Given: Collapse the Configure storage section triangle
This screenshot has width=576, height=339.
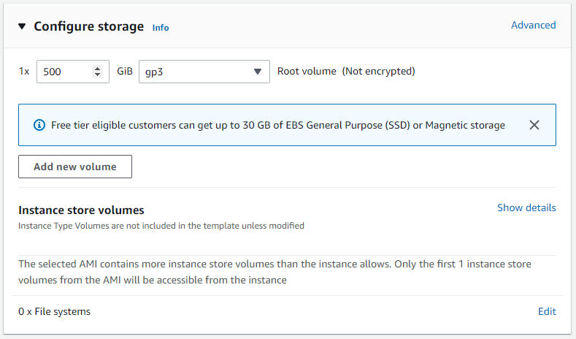Looking at the screenshot, I should [22, 26].
